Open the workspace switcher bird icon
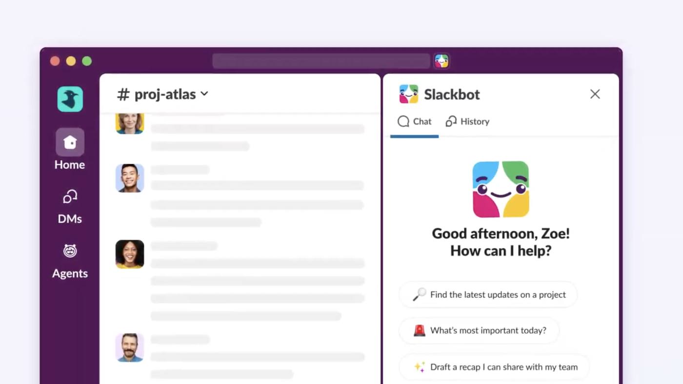This screenshot has height=384, width=683. click(x=70, y=99)
